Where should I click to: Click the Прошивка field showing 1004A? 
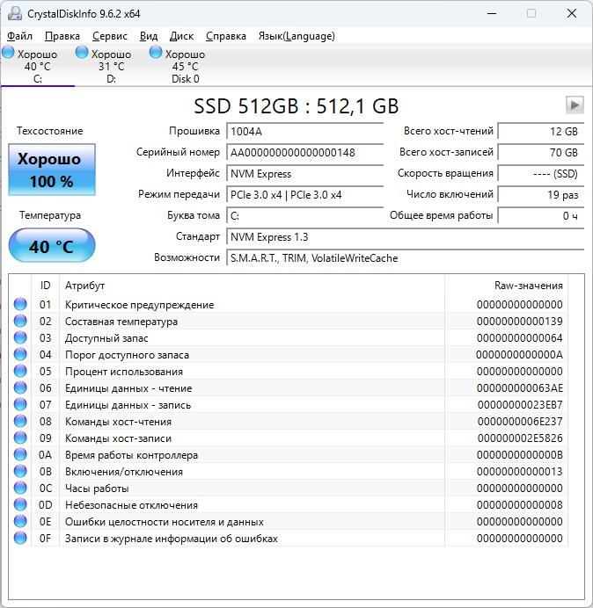tap(304, 131)
